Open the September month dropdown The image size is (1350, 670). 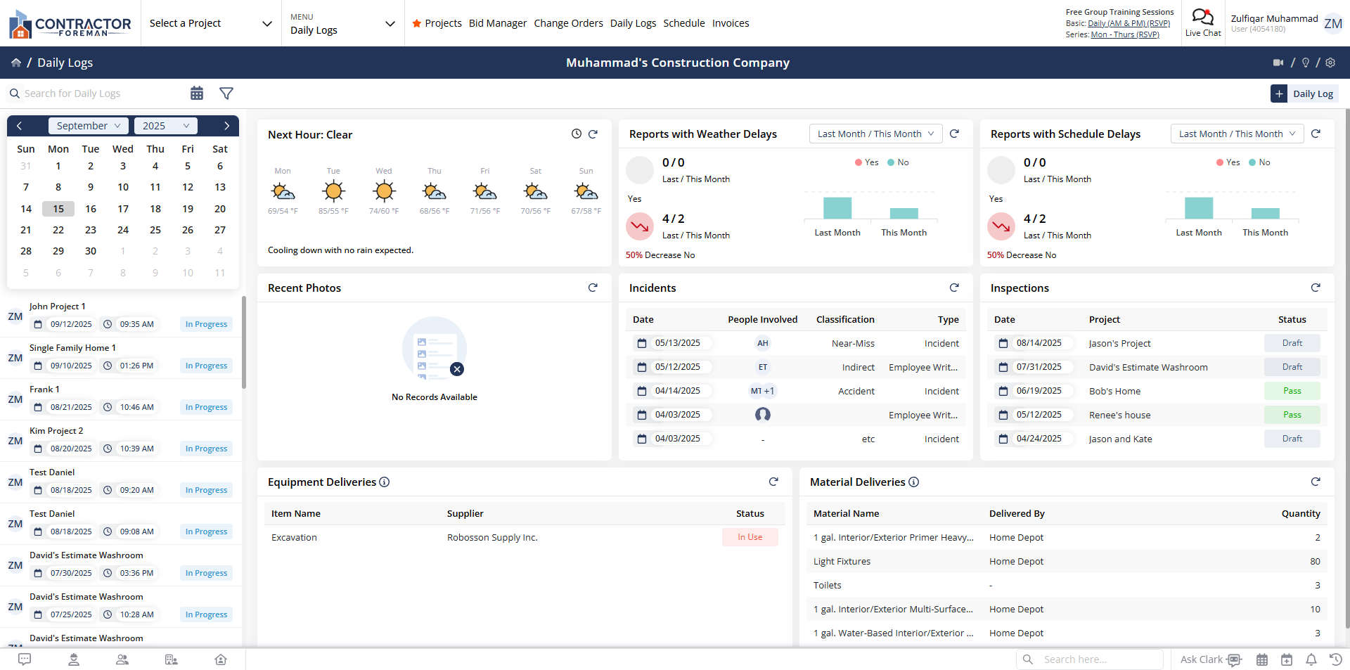point(89,126)
